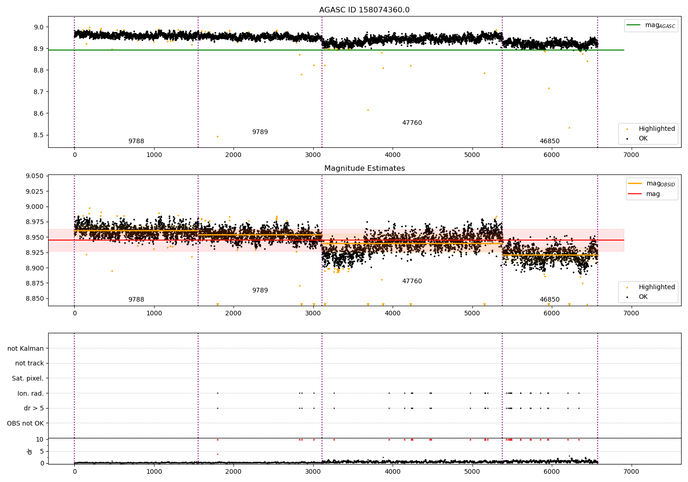The image size is (688, 482).
Task: Click obsid label 9788 in the top plot
Action: tap(136, 141)
